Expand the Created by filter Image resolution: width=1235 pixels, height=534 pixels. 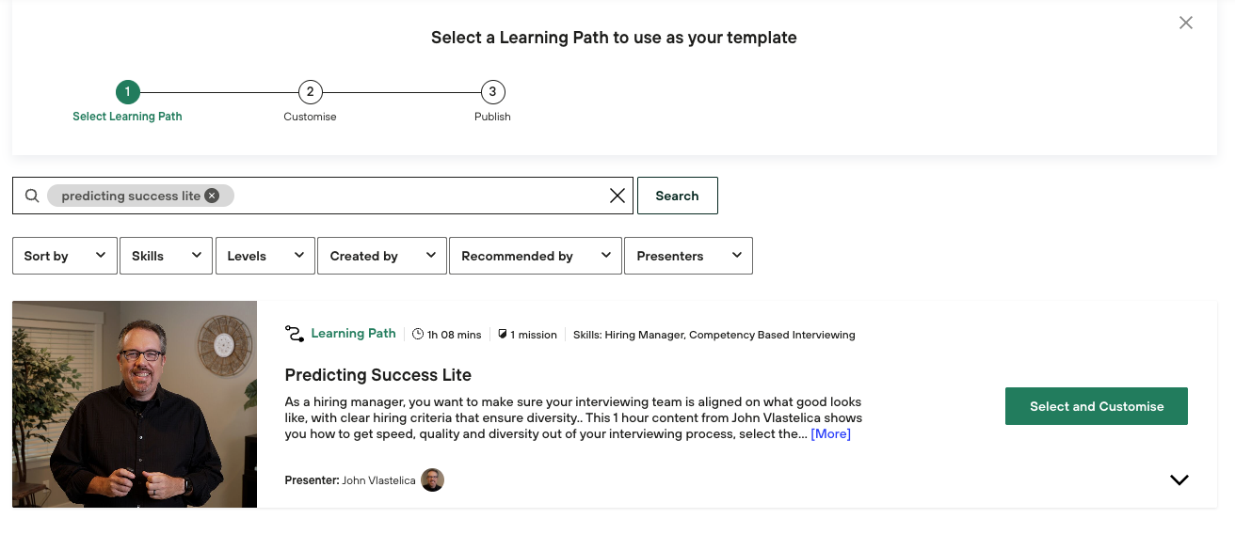tap(382, 256)
